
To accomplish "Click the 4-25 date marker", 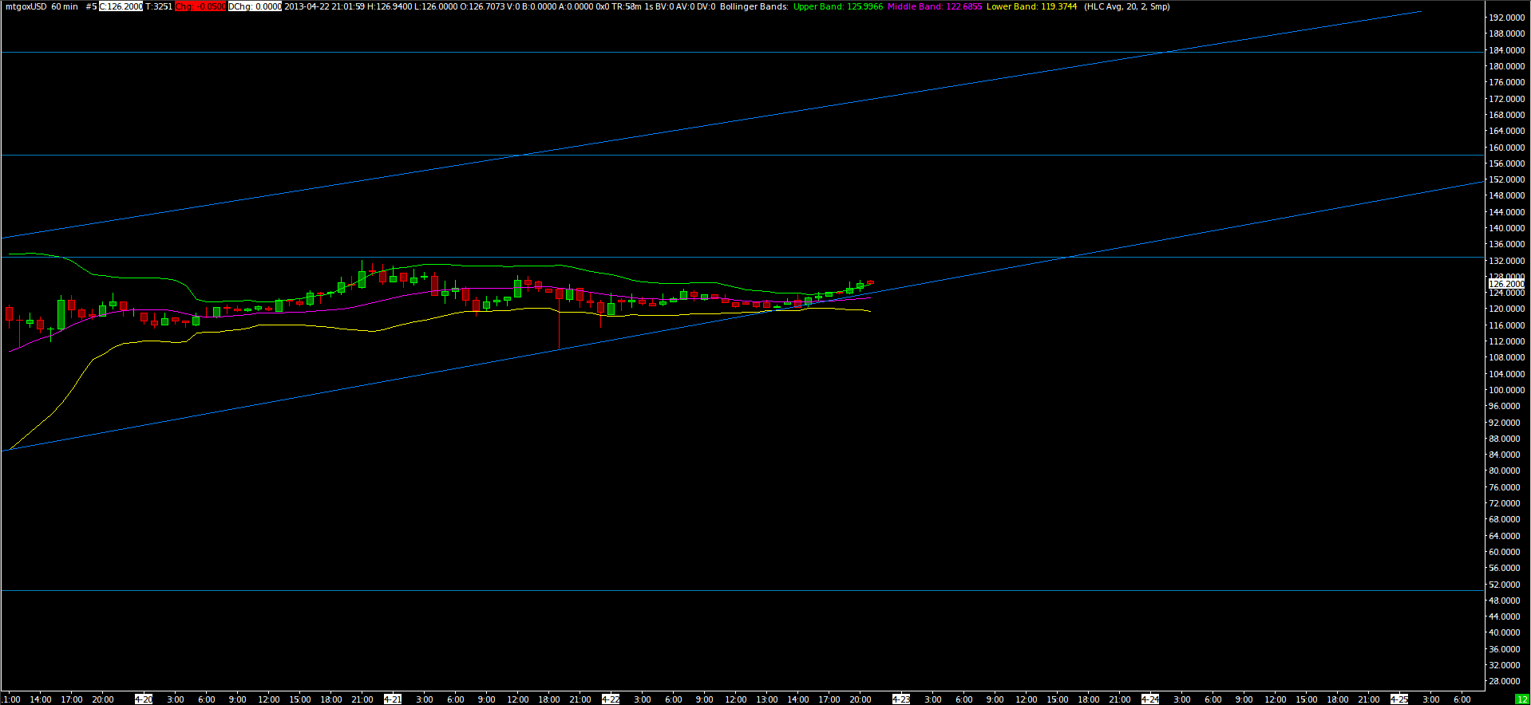I will [x=1399, y=699].
